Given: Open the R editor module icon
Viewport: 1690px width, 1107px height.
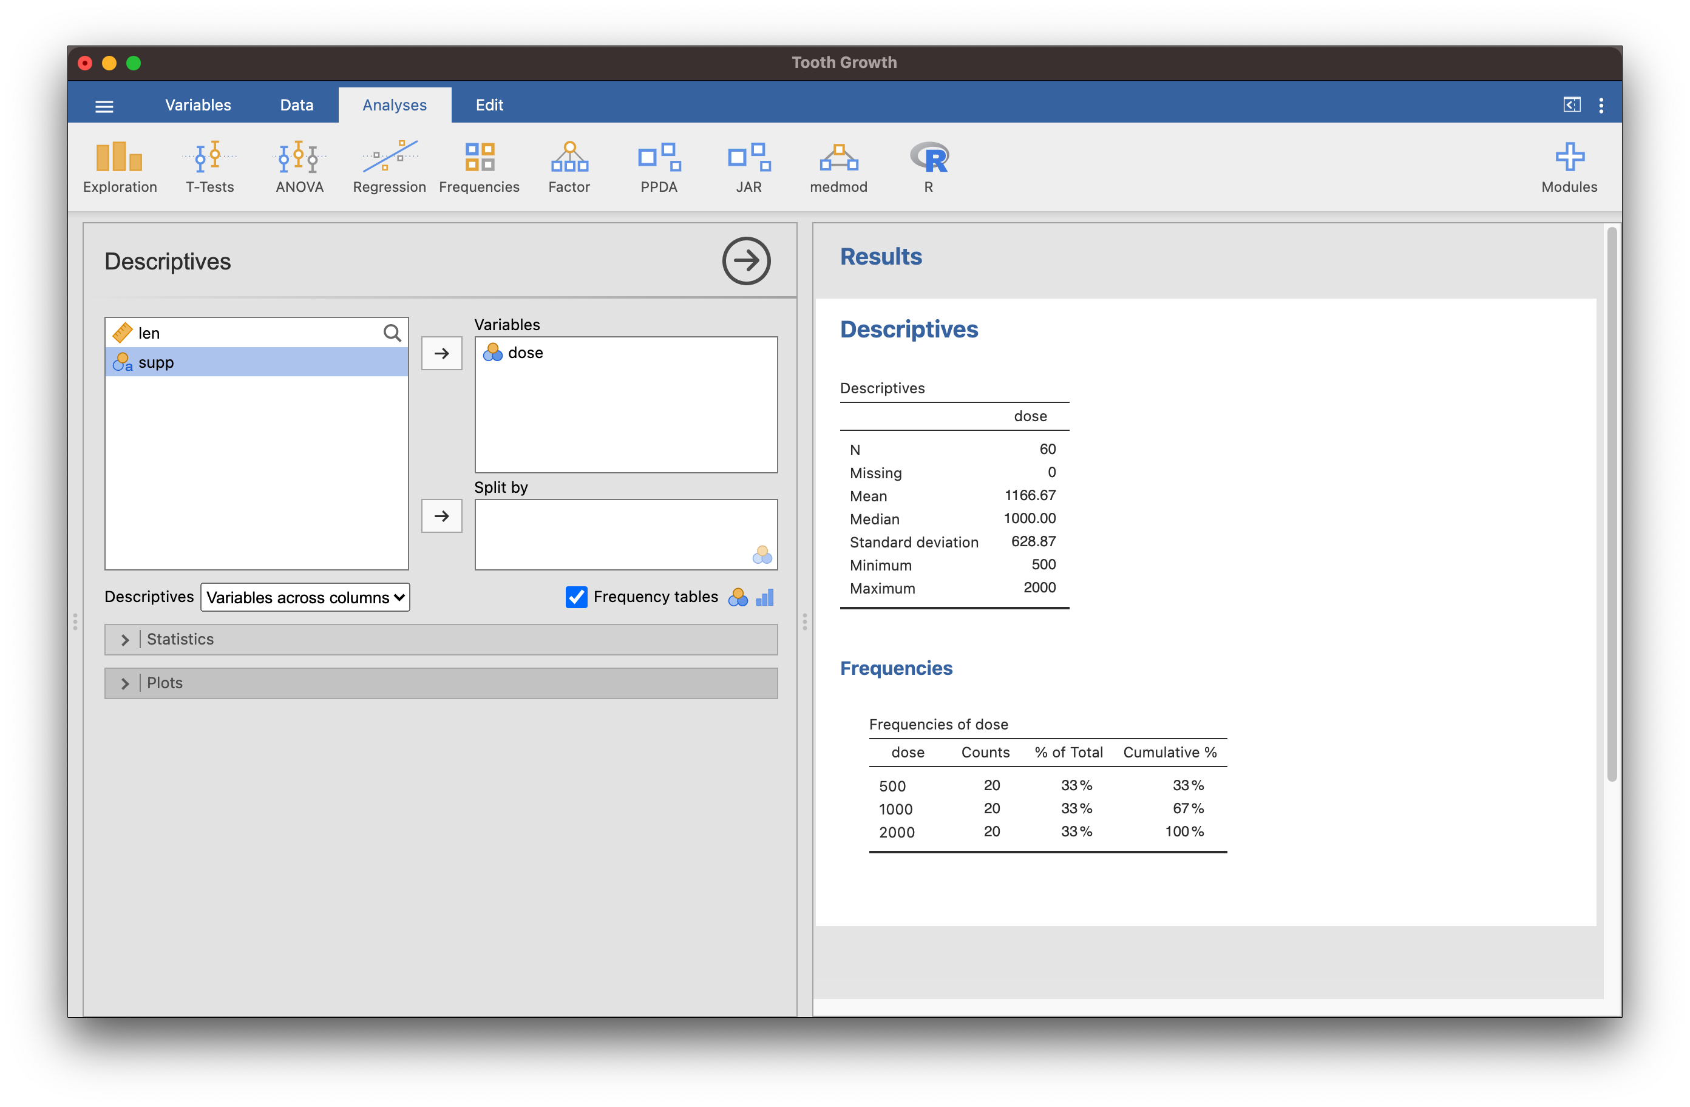Looking at the screenshot, I should (928, 167).
